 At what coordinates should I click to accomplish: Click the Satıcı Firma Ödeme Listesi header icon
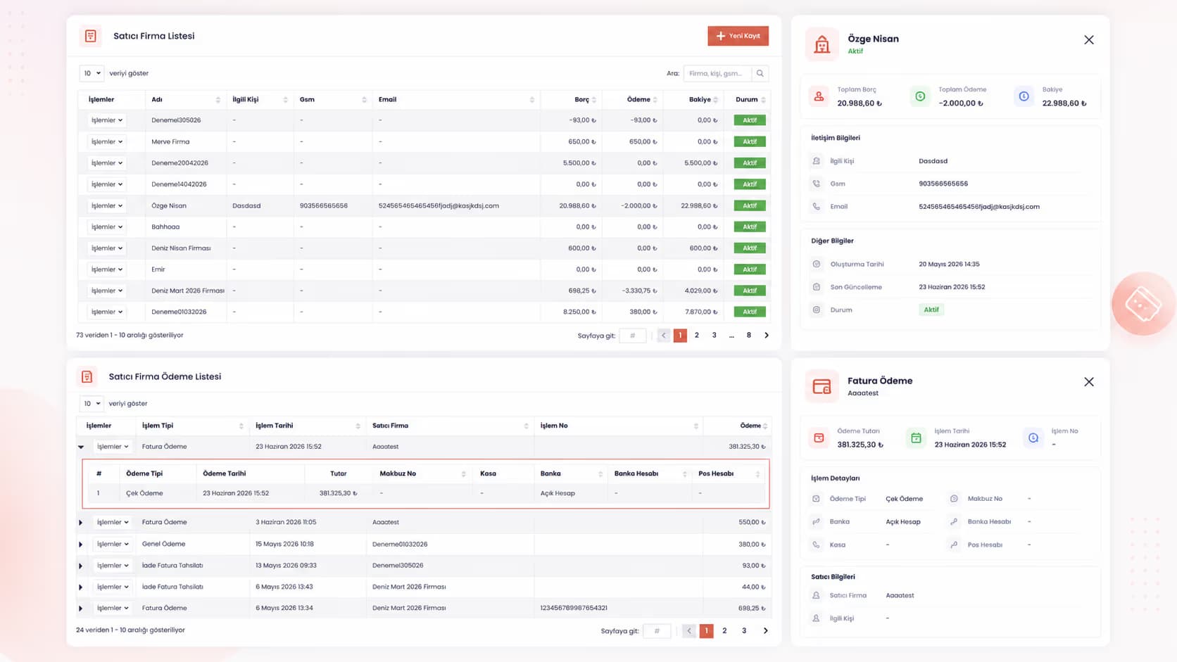(87, 376)
